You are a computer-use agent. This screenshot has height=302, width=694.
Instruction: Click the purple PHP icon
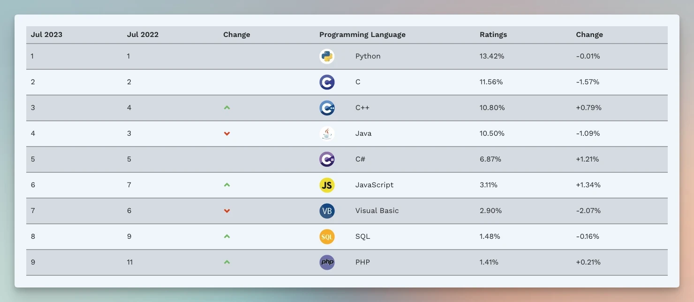[x=327, y=262]
